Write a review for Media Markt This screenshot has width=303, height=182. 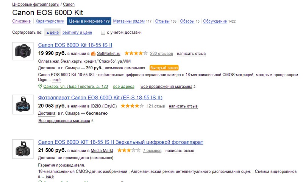[x=180, y=151]
